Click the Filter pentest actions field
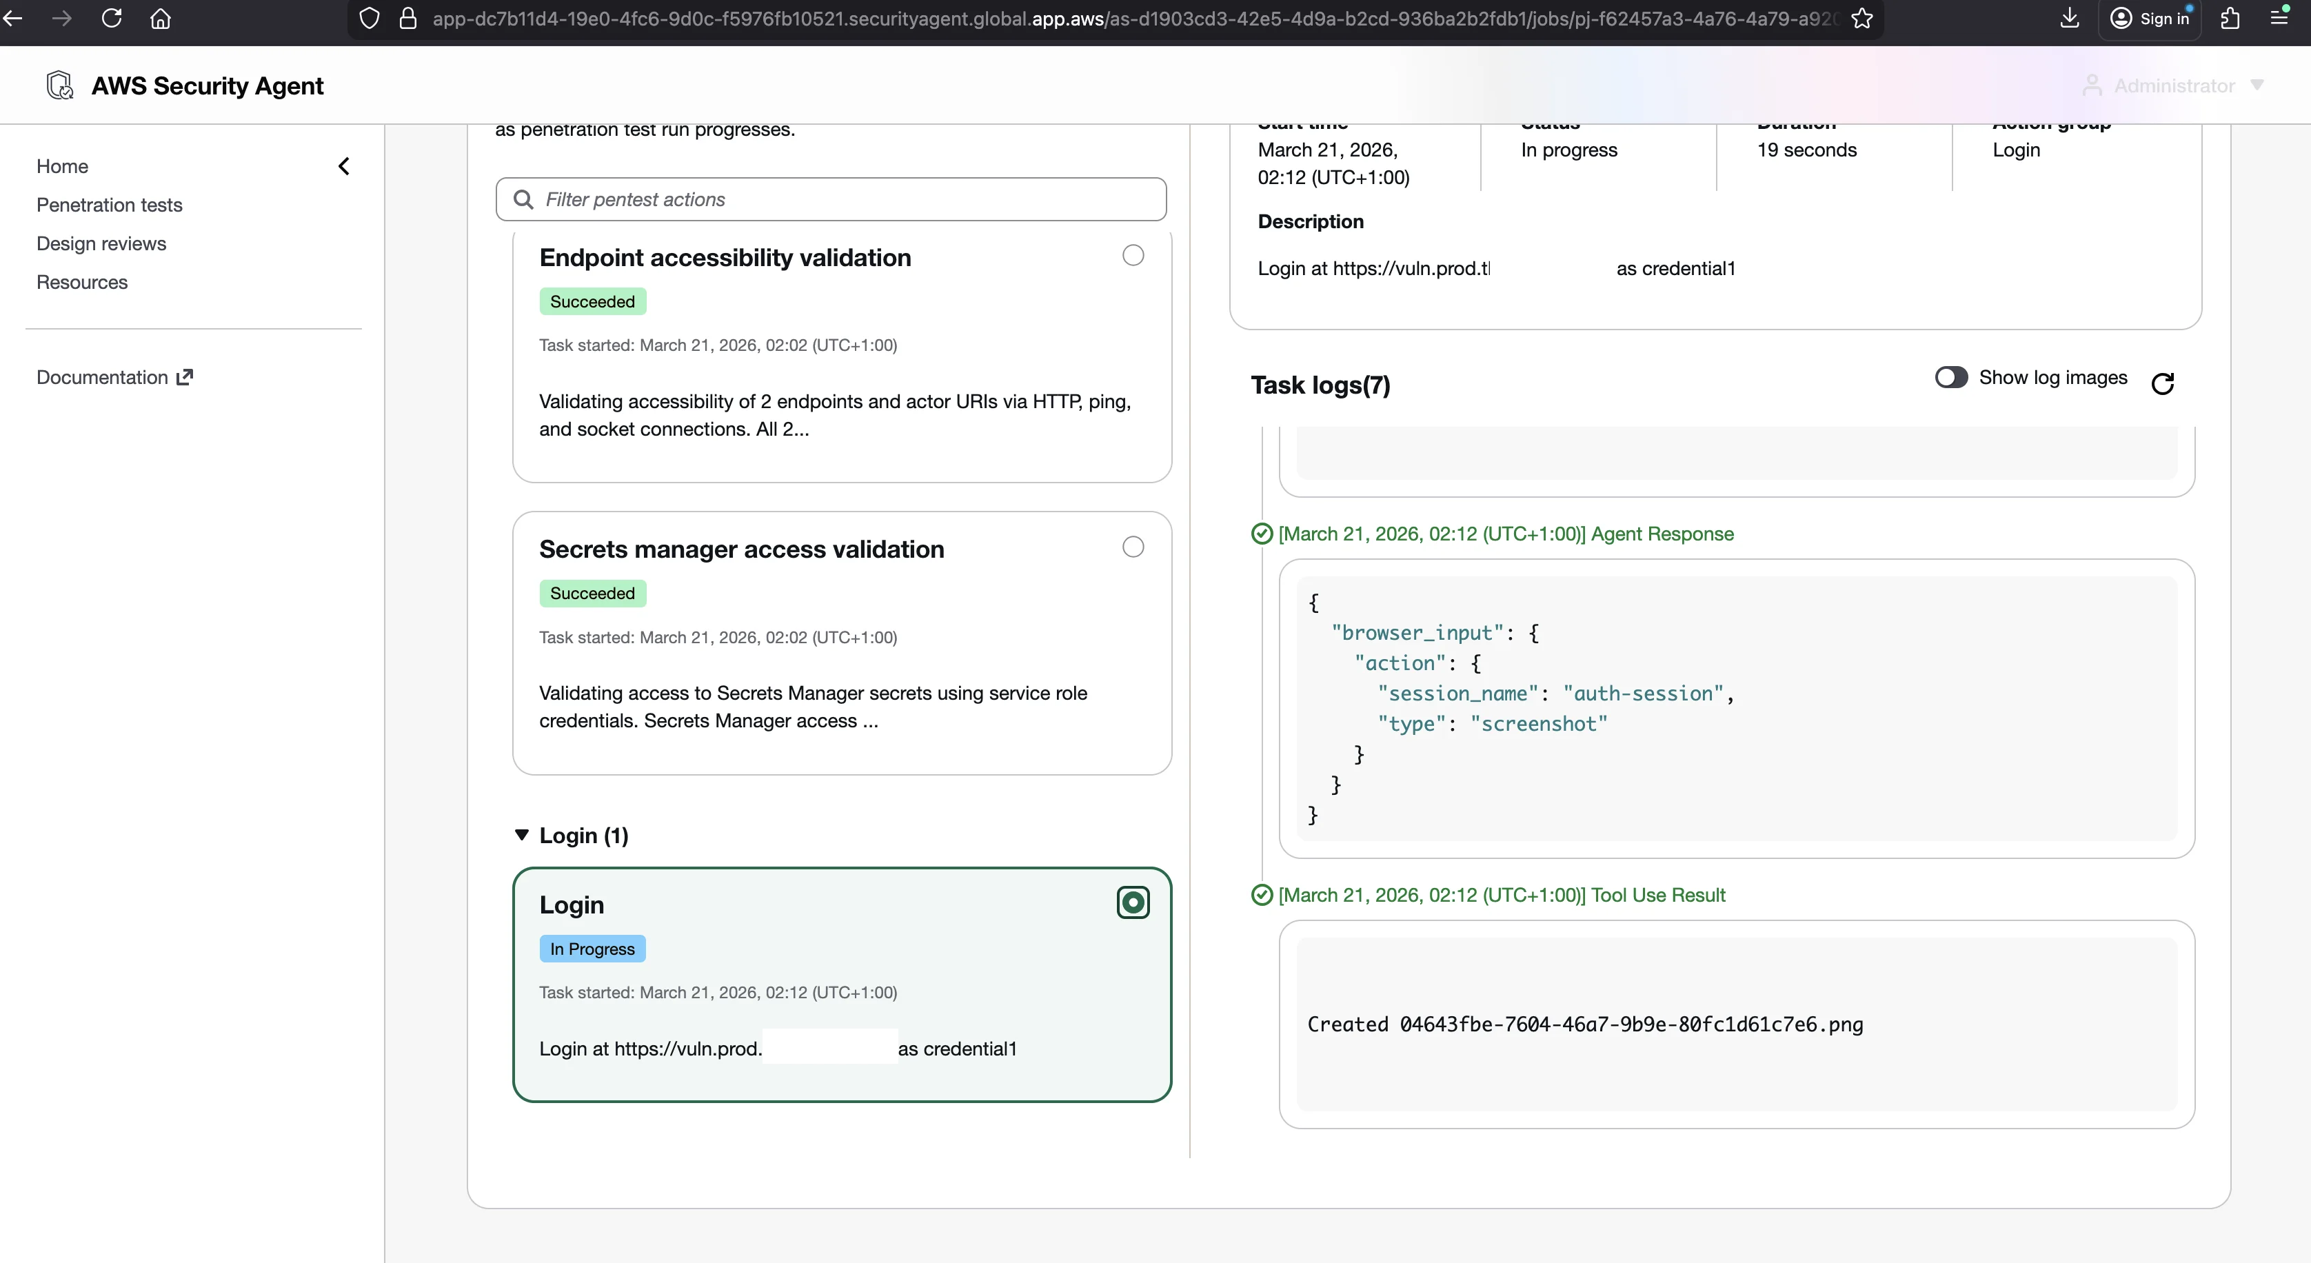 [x=831, y=199]
